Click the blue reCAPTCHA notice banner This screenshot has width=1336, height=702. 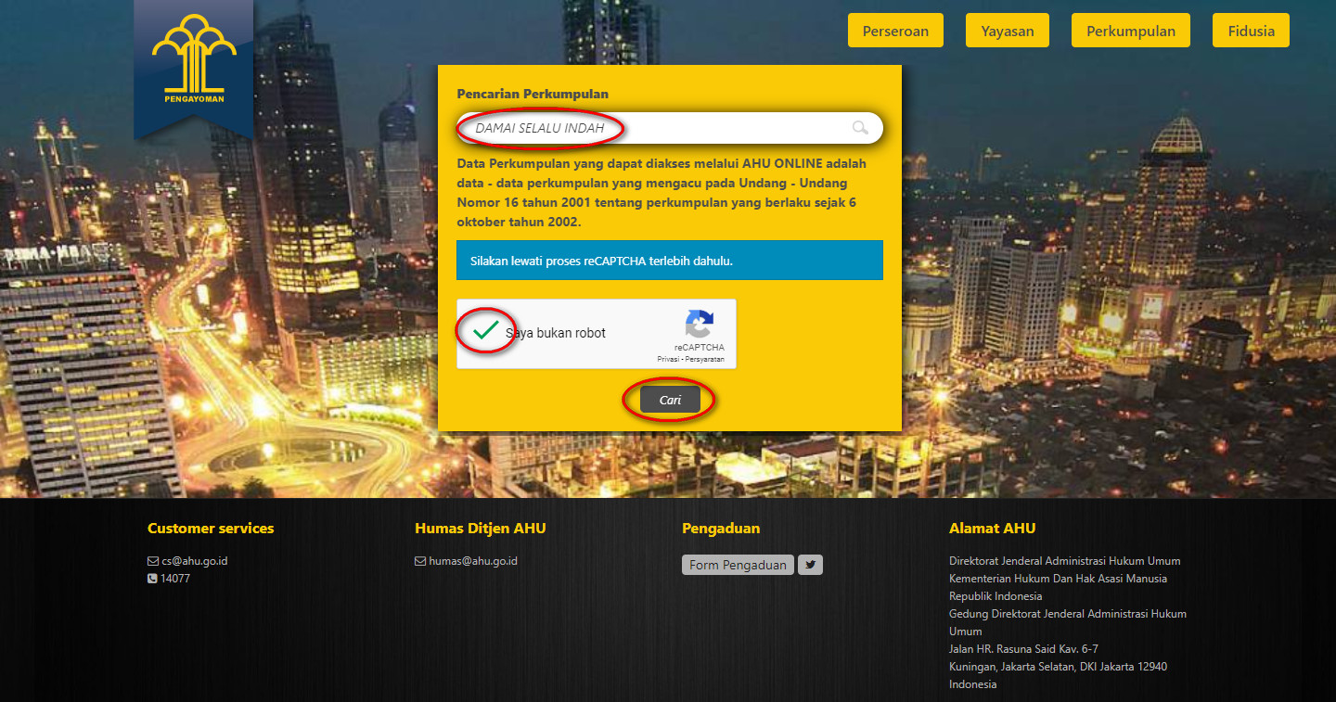coord(669,261)
